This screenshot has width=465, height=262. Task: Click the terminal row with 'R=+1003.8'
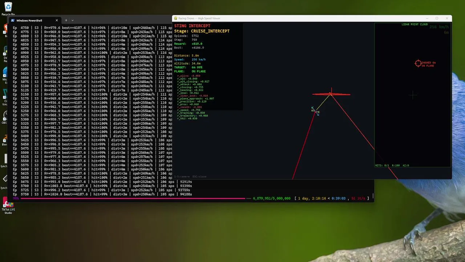click(102, 186)
